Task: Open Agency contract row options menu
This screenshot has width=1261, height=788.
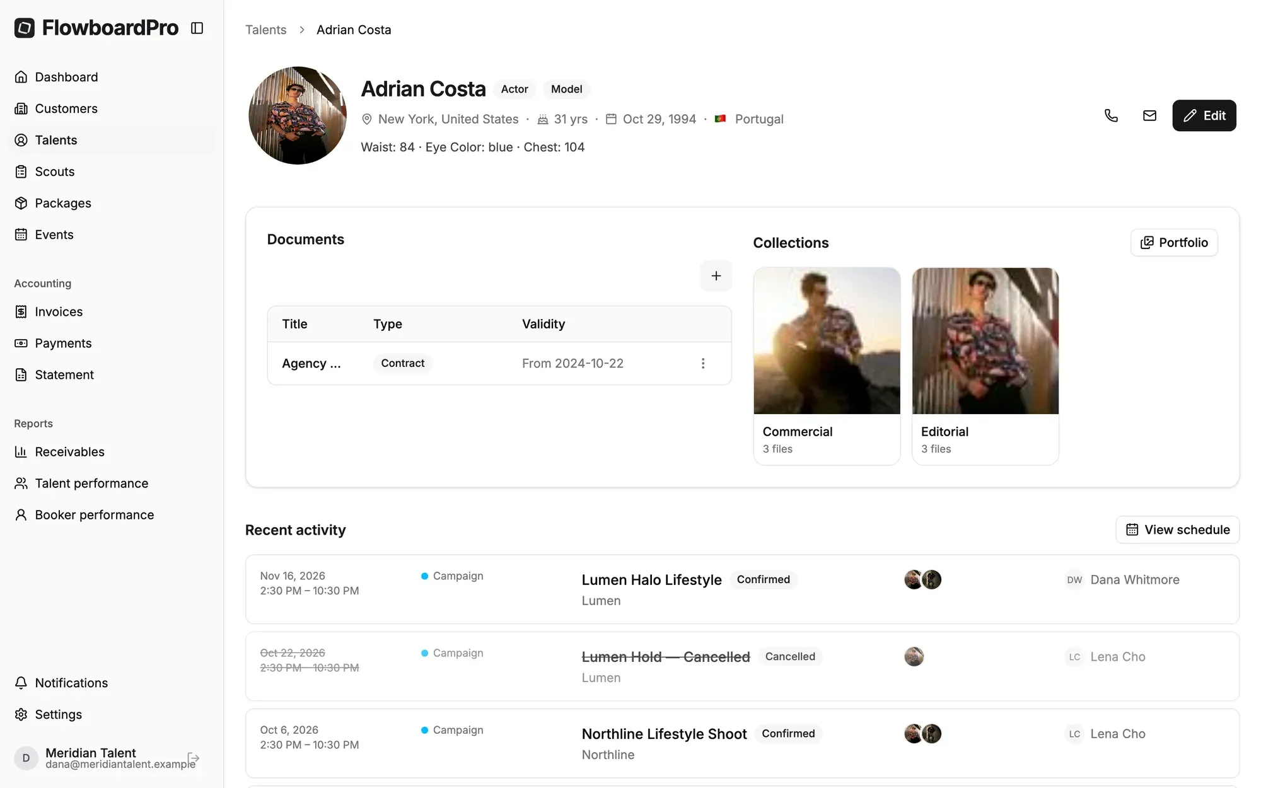Action: click(x=703, y=363)
